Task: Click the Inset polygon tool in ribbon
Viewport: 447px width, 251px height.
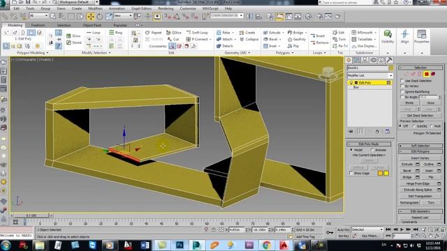Action: (x=271, y=46)
